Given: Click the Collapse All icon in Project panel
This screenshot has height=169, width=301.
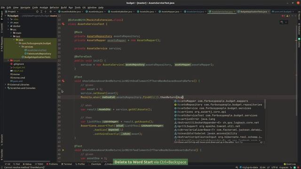Looking at the screenshot, I should 46,12.
